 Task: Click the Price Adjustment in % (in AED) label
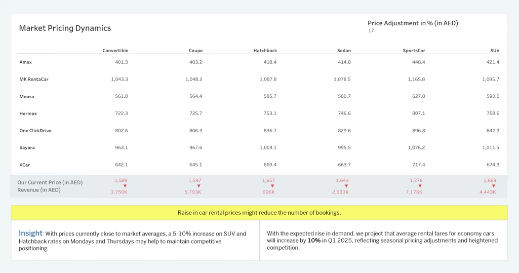click(x=413, y=23)
